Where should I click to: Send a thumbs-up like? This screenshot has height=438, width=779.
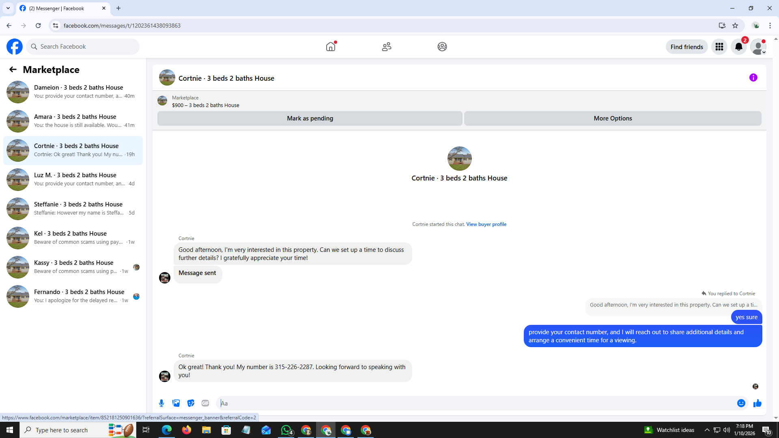point(757,403)
